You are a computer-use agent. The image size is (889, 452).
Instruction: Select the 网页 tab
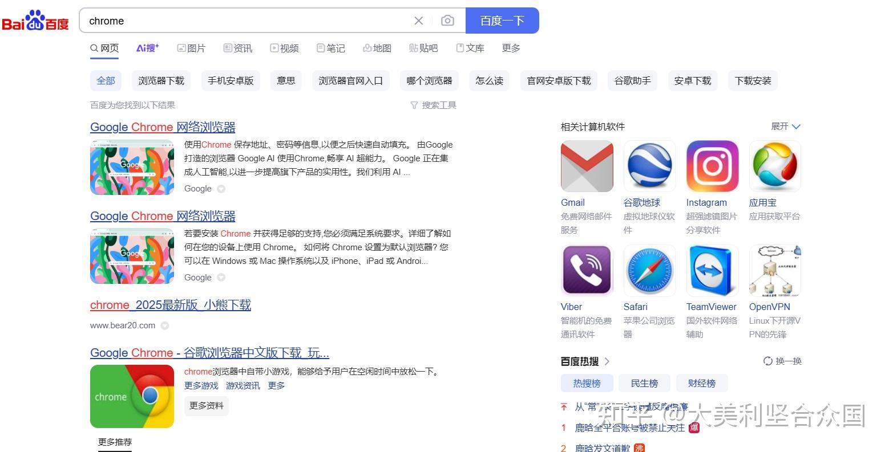pyautogui.click(x=104, y=48)
